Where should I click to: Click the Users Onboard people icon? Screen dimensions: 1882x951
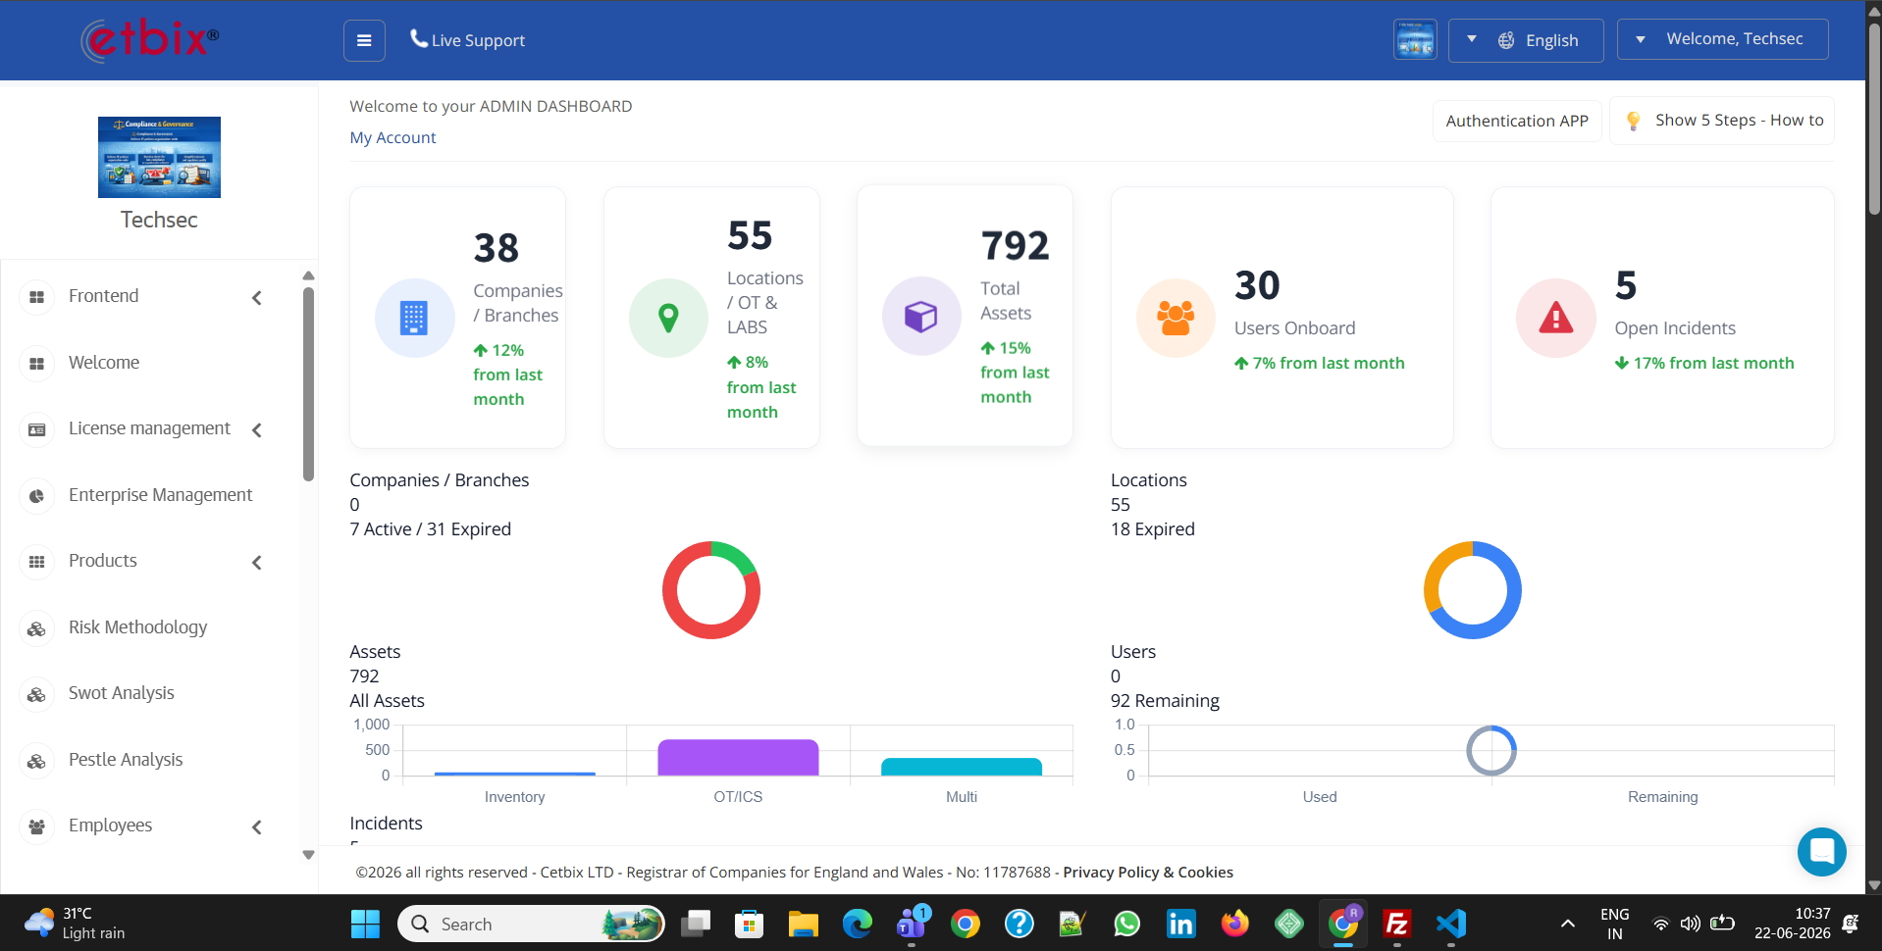[x=1176, y=318]
